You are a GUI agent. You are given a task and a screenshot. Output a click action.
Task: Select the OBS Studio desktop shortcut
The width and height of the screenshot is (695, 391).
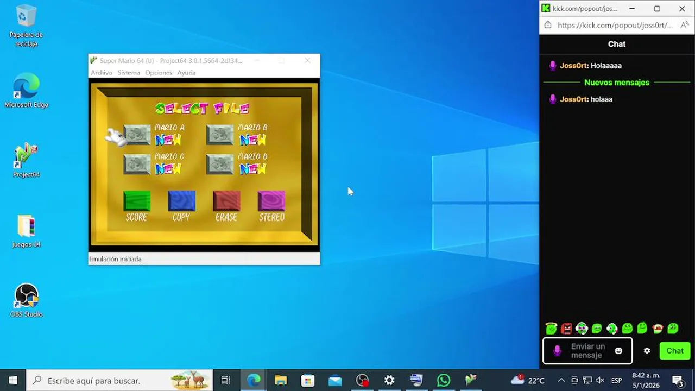[26, 301]
